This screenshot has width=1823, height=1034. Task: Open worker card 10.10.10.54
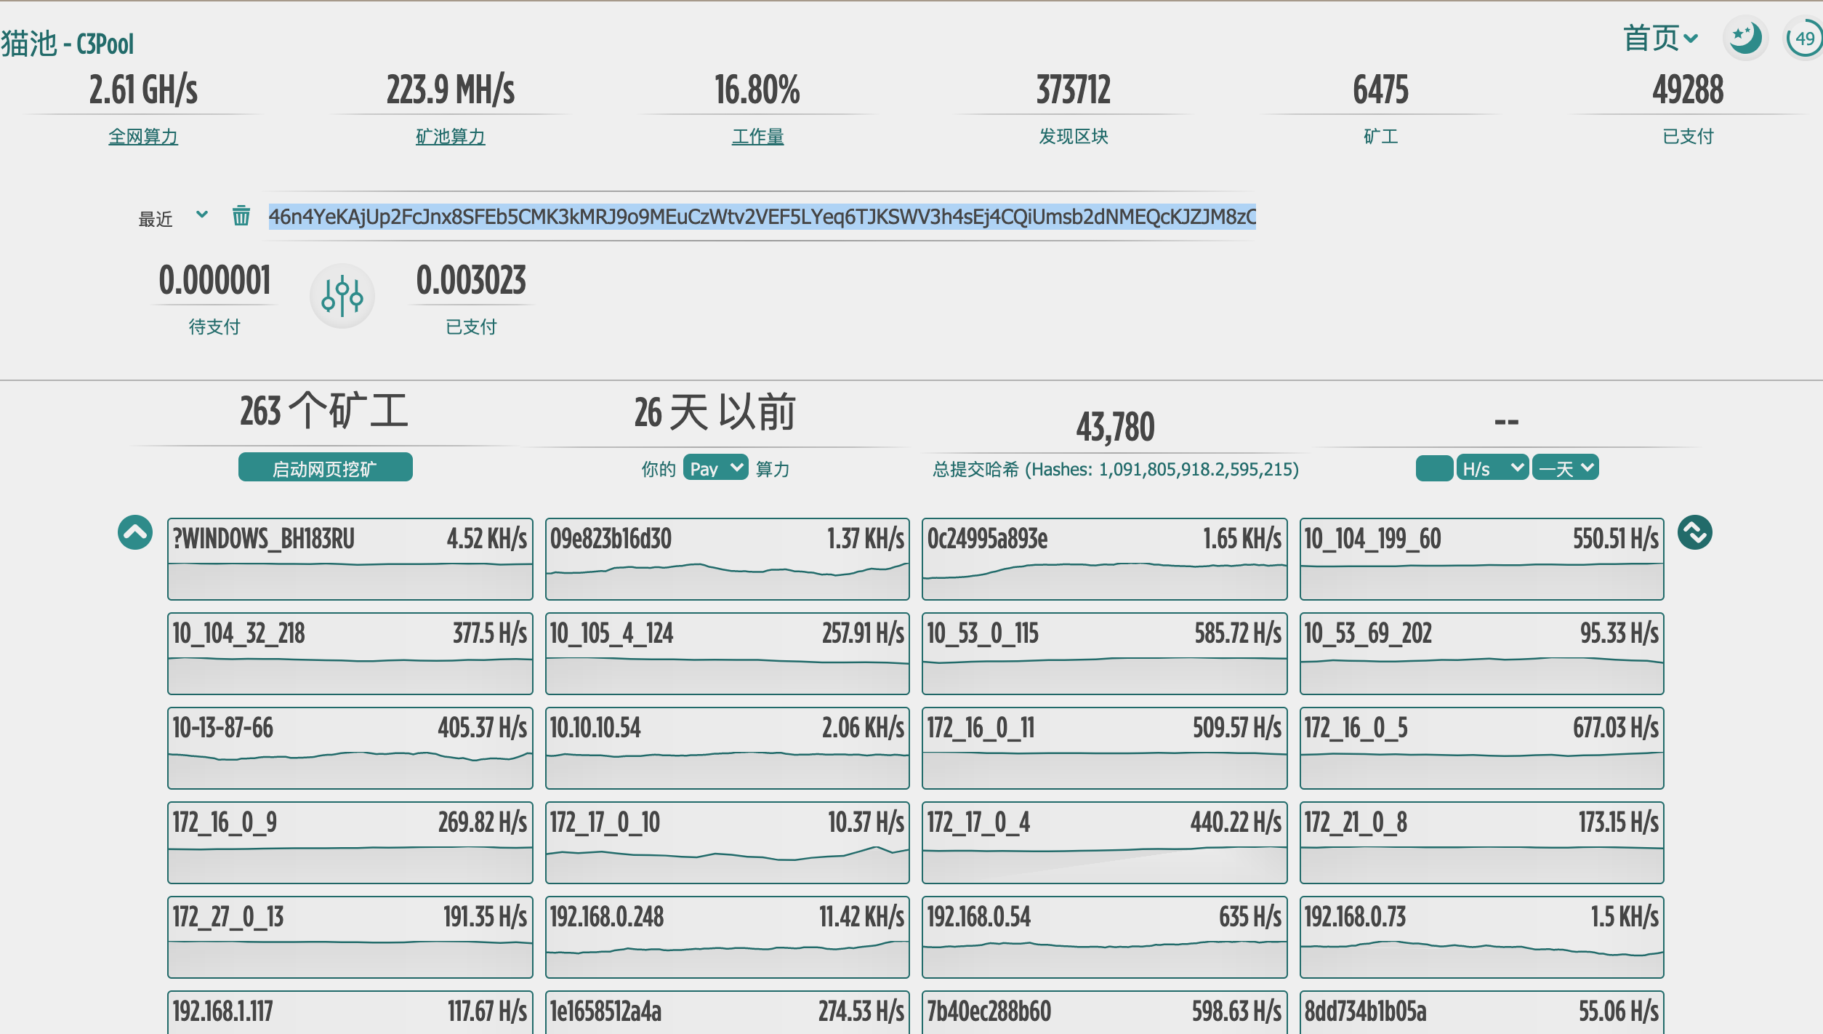point(728,748)
